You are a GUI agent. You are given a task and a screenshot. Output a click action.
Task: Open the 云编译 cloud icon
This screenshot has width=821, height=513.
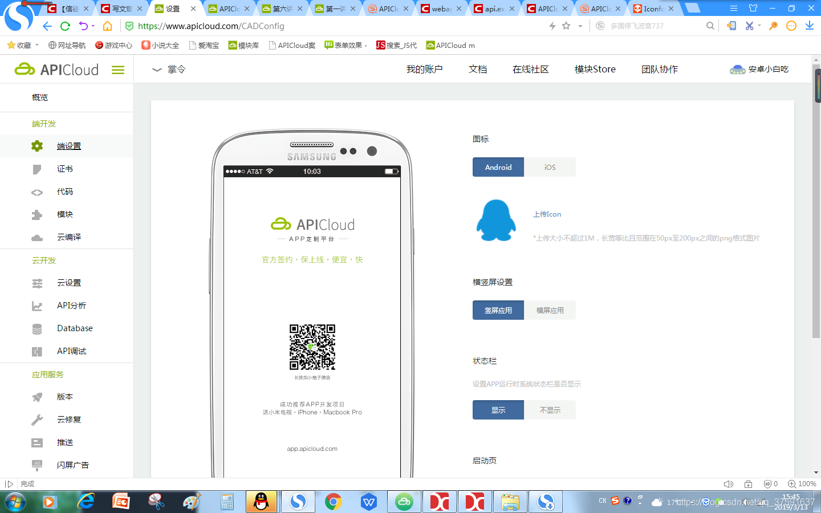coord(37,238)
